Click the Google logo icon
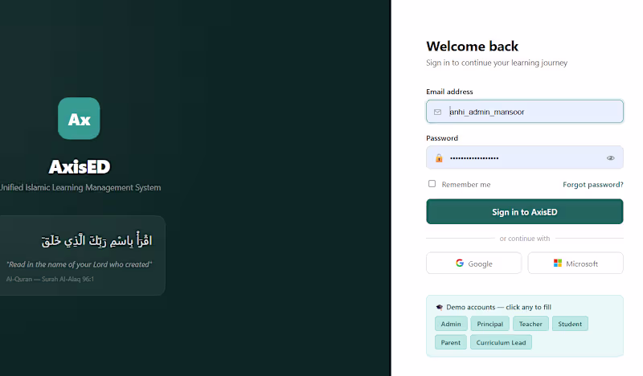643x376 pixels. point(460,264)
